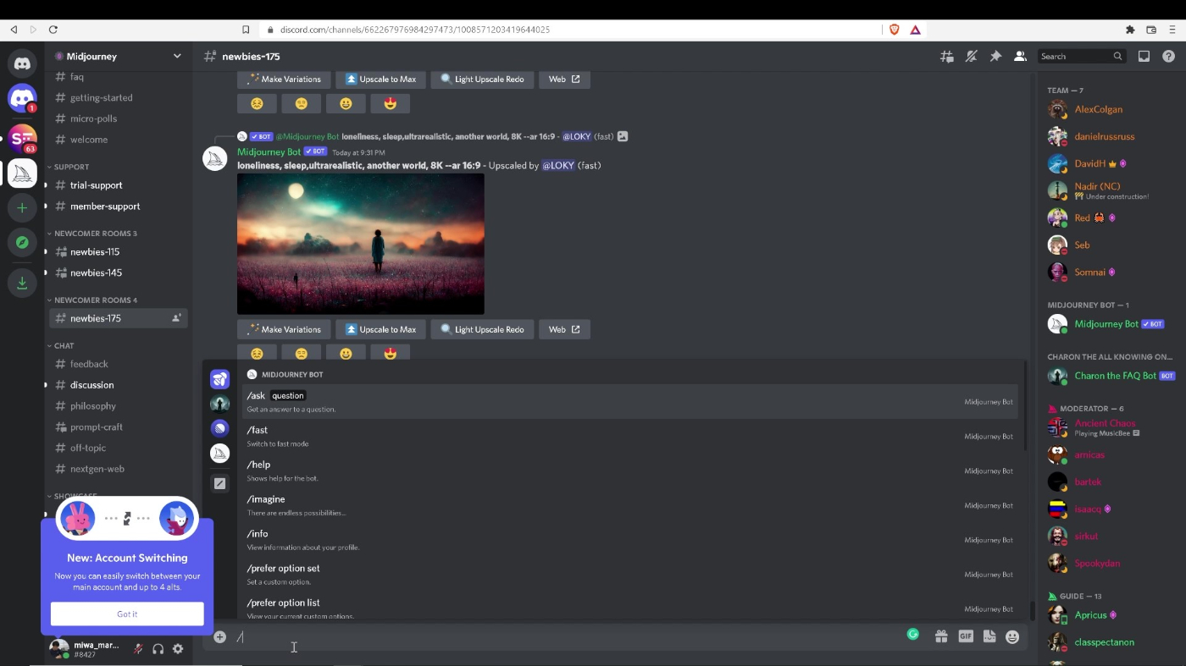Select the /help command
1186x666 pixels.
click(629, 471)
